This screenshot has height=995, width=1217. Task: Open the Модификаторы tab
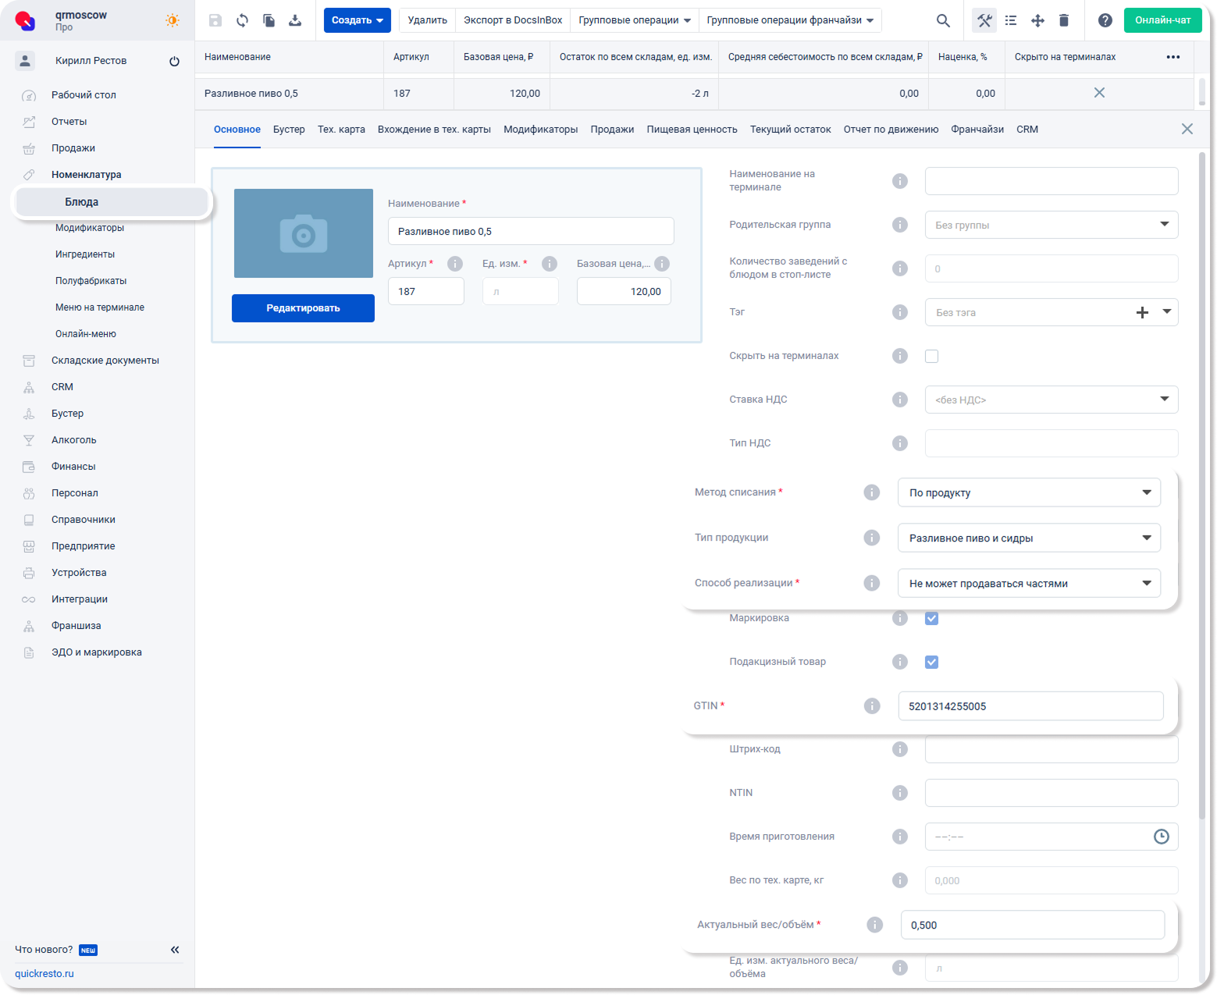pos(540,130)
